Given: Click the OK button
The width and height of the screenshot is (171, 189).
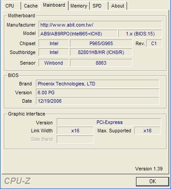Looking at the screenshot, I should 152,181.
